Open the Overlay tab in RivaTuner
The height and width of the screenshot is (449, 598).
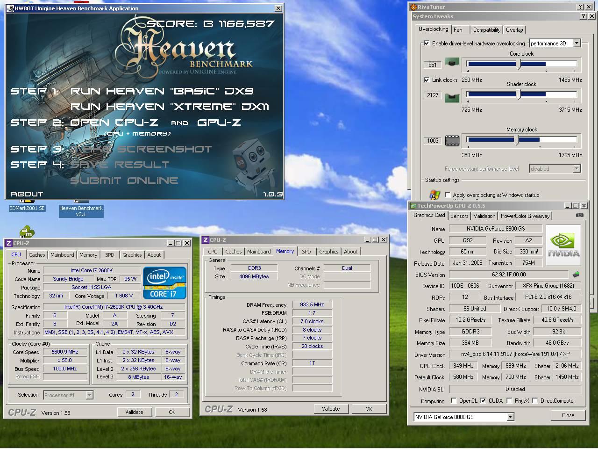point(514,29)
